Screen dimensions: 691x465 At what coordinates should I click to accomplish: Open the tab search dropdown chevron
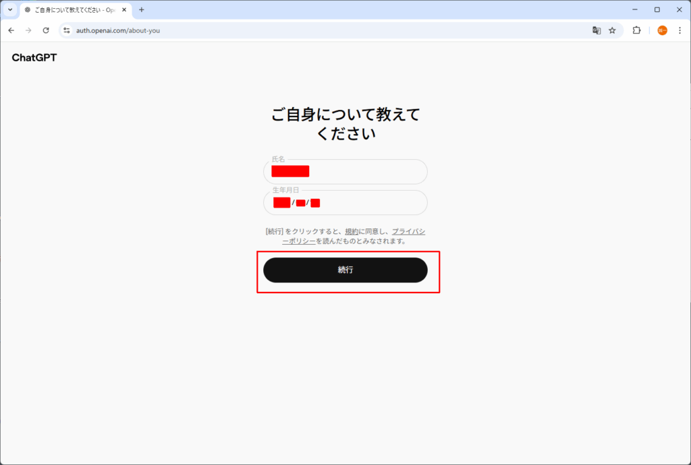10,10
